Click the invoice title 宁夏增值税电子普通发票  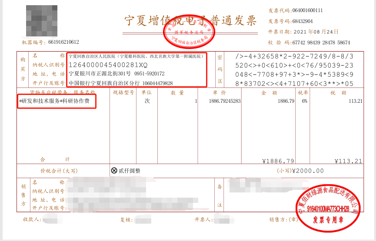190,20
